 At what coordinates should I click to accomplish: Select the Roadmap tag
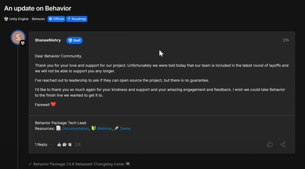[x=77, y=19]
